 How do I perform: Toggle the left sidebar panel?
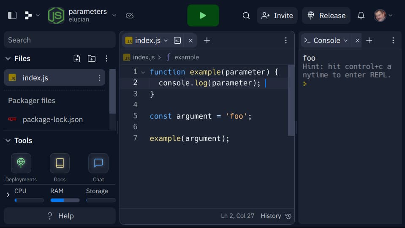12,16
